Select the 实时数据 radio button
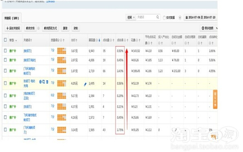The height and width of the screenshot is (152, 243). click(x=164, y=18)
